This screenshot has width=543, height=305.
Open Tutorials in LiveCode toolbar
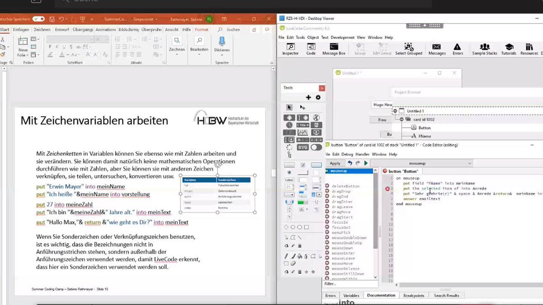(509, 50)
